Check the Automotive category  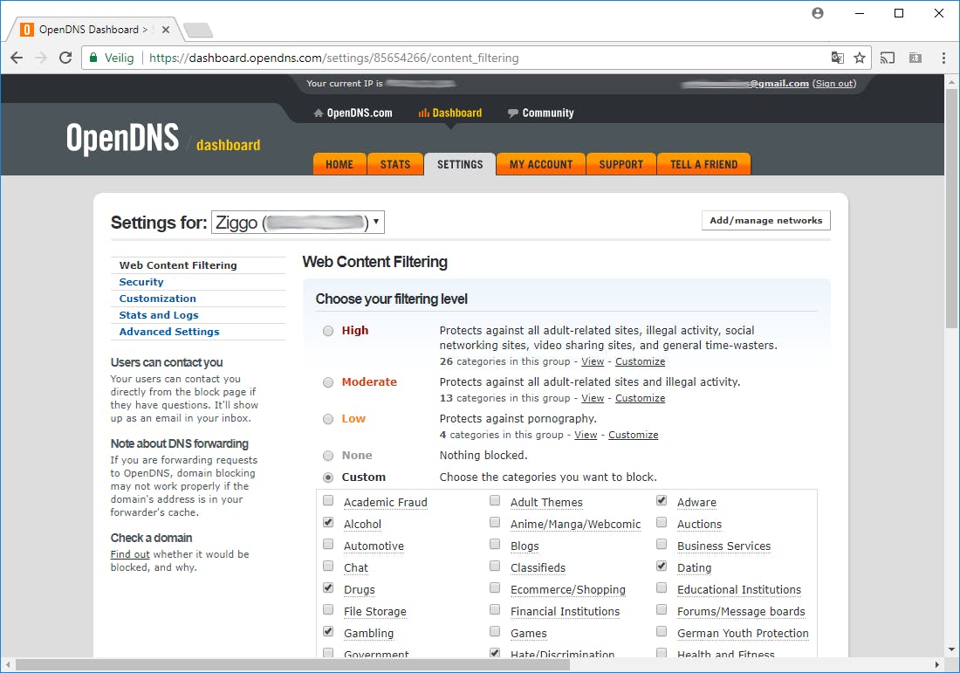point(328,544)
